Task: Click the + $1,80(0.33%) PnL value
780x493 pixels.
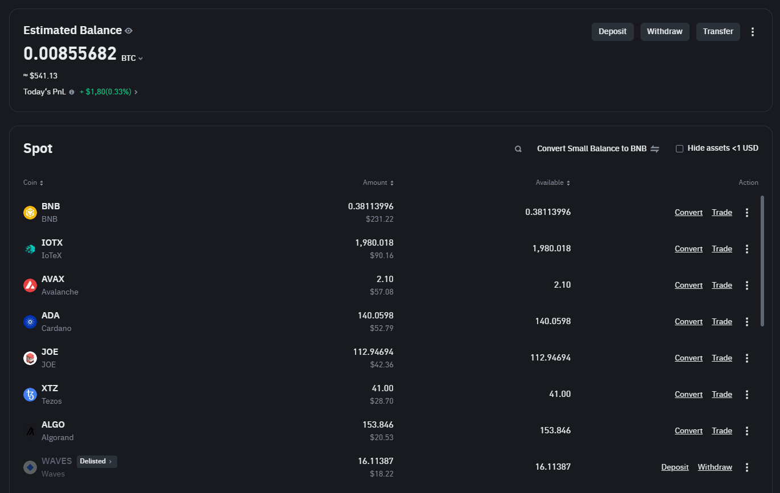Action: [105, 92]
